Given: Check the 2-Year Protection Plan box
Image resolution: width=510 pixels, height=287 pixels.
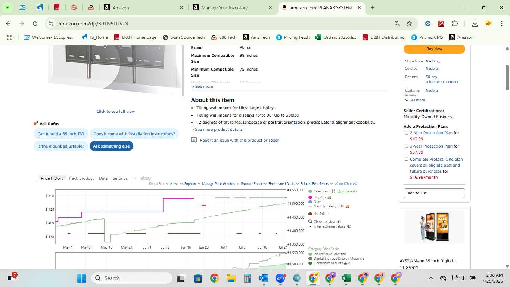Looking at the screenshot, I should pyautogui.click(x=407, y=133).
